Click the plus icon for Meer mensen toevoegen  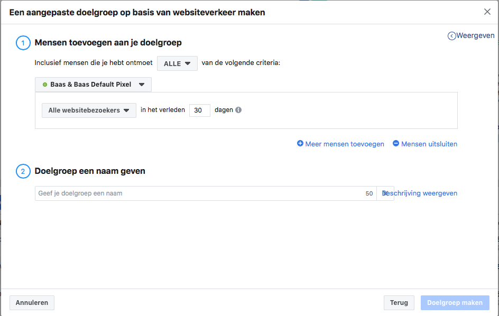(x=300, y=144)
